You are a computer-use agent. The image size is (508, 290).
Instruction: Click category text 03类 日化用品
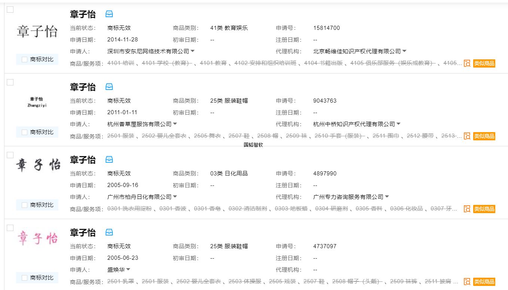pyautogui.click(x=229, y=174)
